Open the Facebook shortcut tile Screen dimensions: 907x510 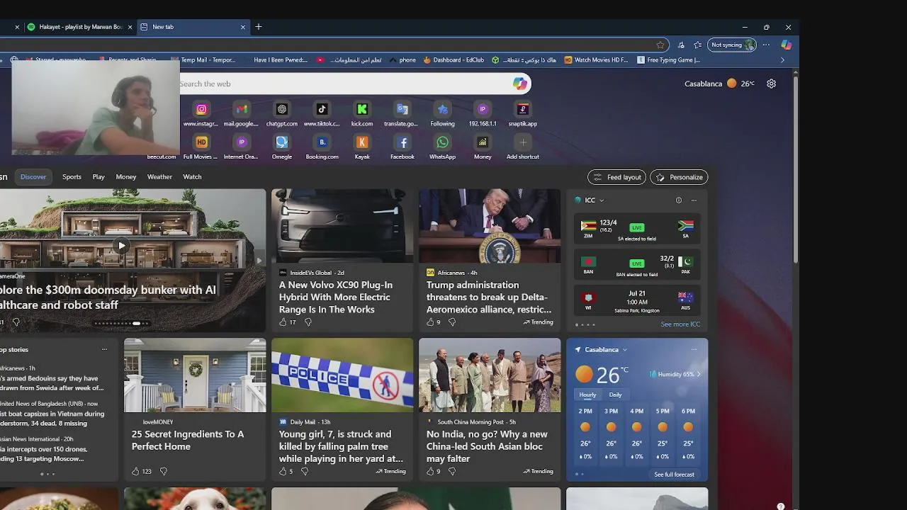pyautogui.click(x=402, y=142)
